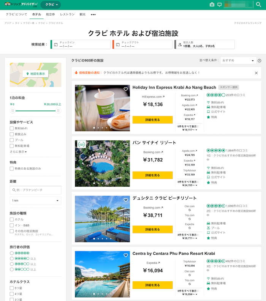
Task: Check the 無料Wi-Fi amenity filter
Action: [x=12, y=128]
